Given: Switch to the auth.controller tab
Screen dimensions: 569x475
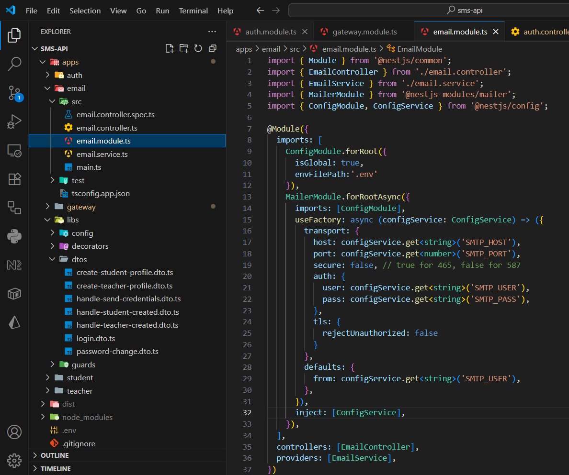Looking at the screenshot, I should pos(537,32).
